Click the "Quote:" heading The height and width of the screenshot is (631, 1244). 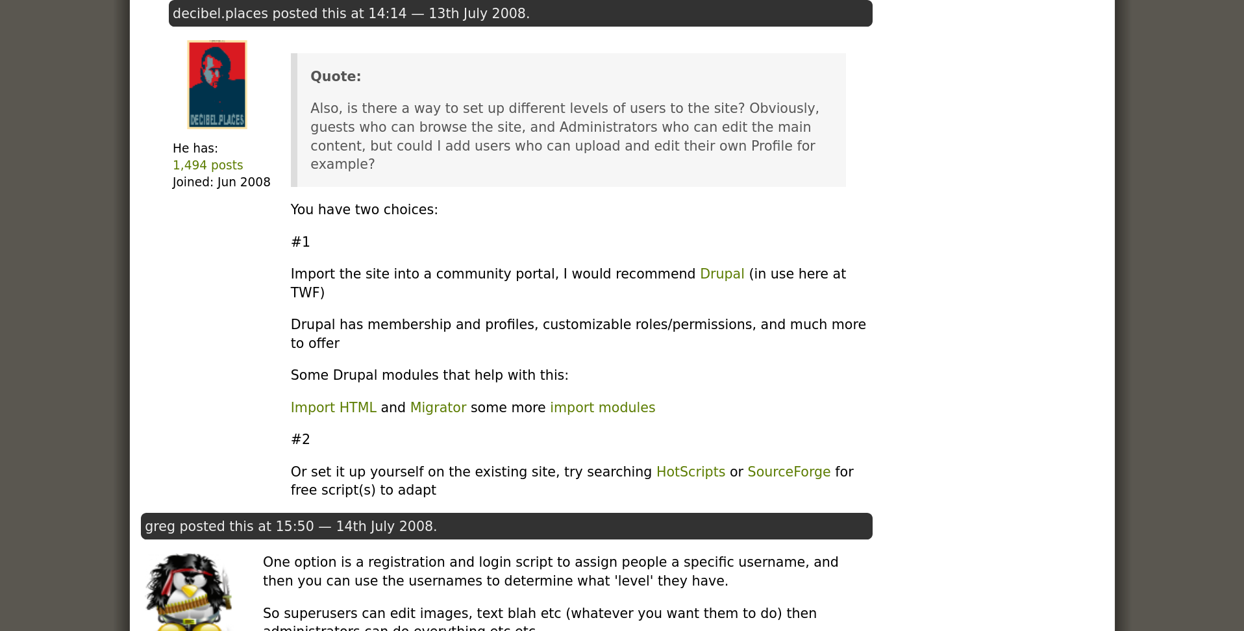coord(336,77)
